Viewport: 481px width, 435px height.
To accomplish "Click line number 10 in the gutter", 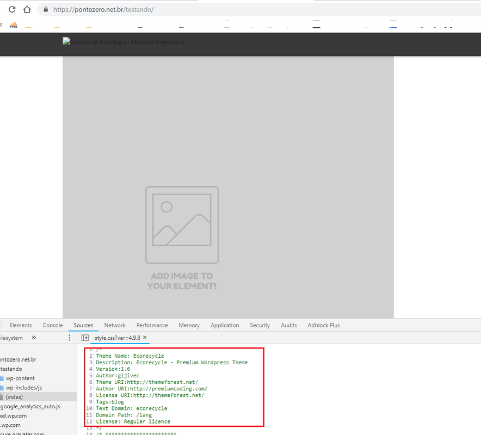I will [89, 408].
